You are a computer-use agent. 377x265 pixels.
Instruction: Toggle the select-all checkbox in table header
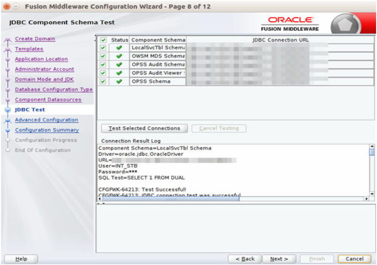[x=103, y=40]
